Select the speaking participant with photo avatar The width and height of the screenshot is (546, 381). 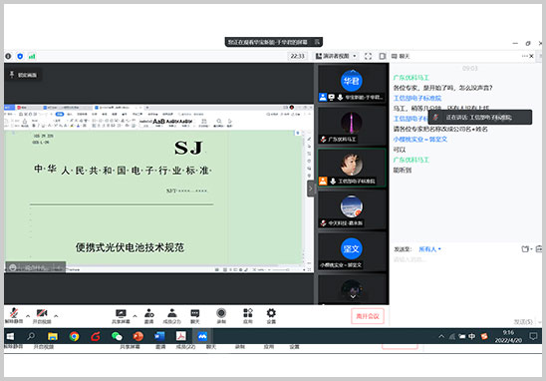[x=352, y=168]
